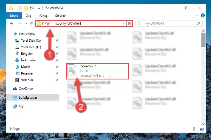The image size is (211, 140).
Task: Select the Görünüm ribbon tab
Action: (61, 16)
